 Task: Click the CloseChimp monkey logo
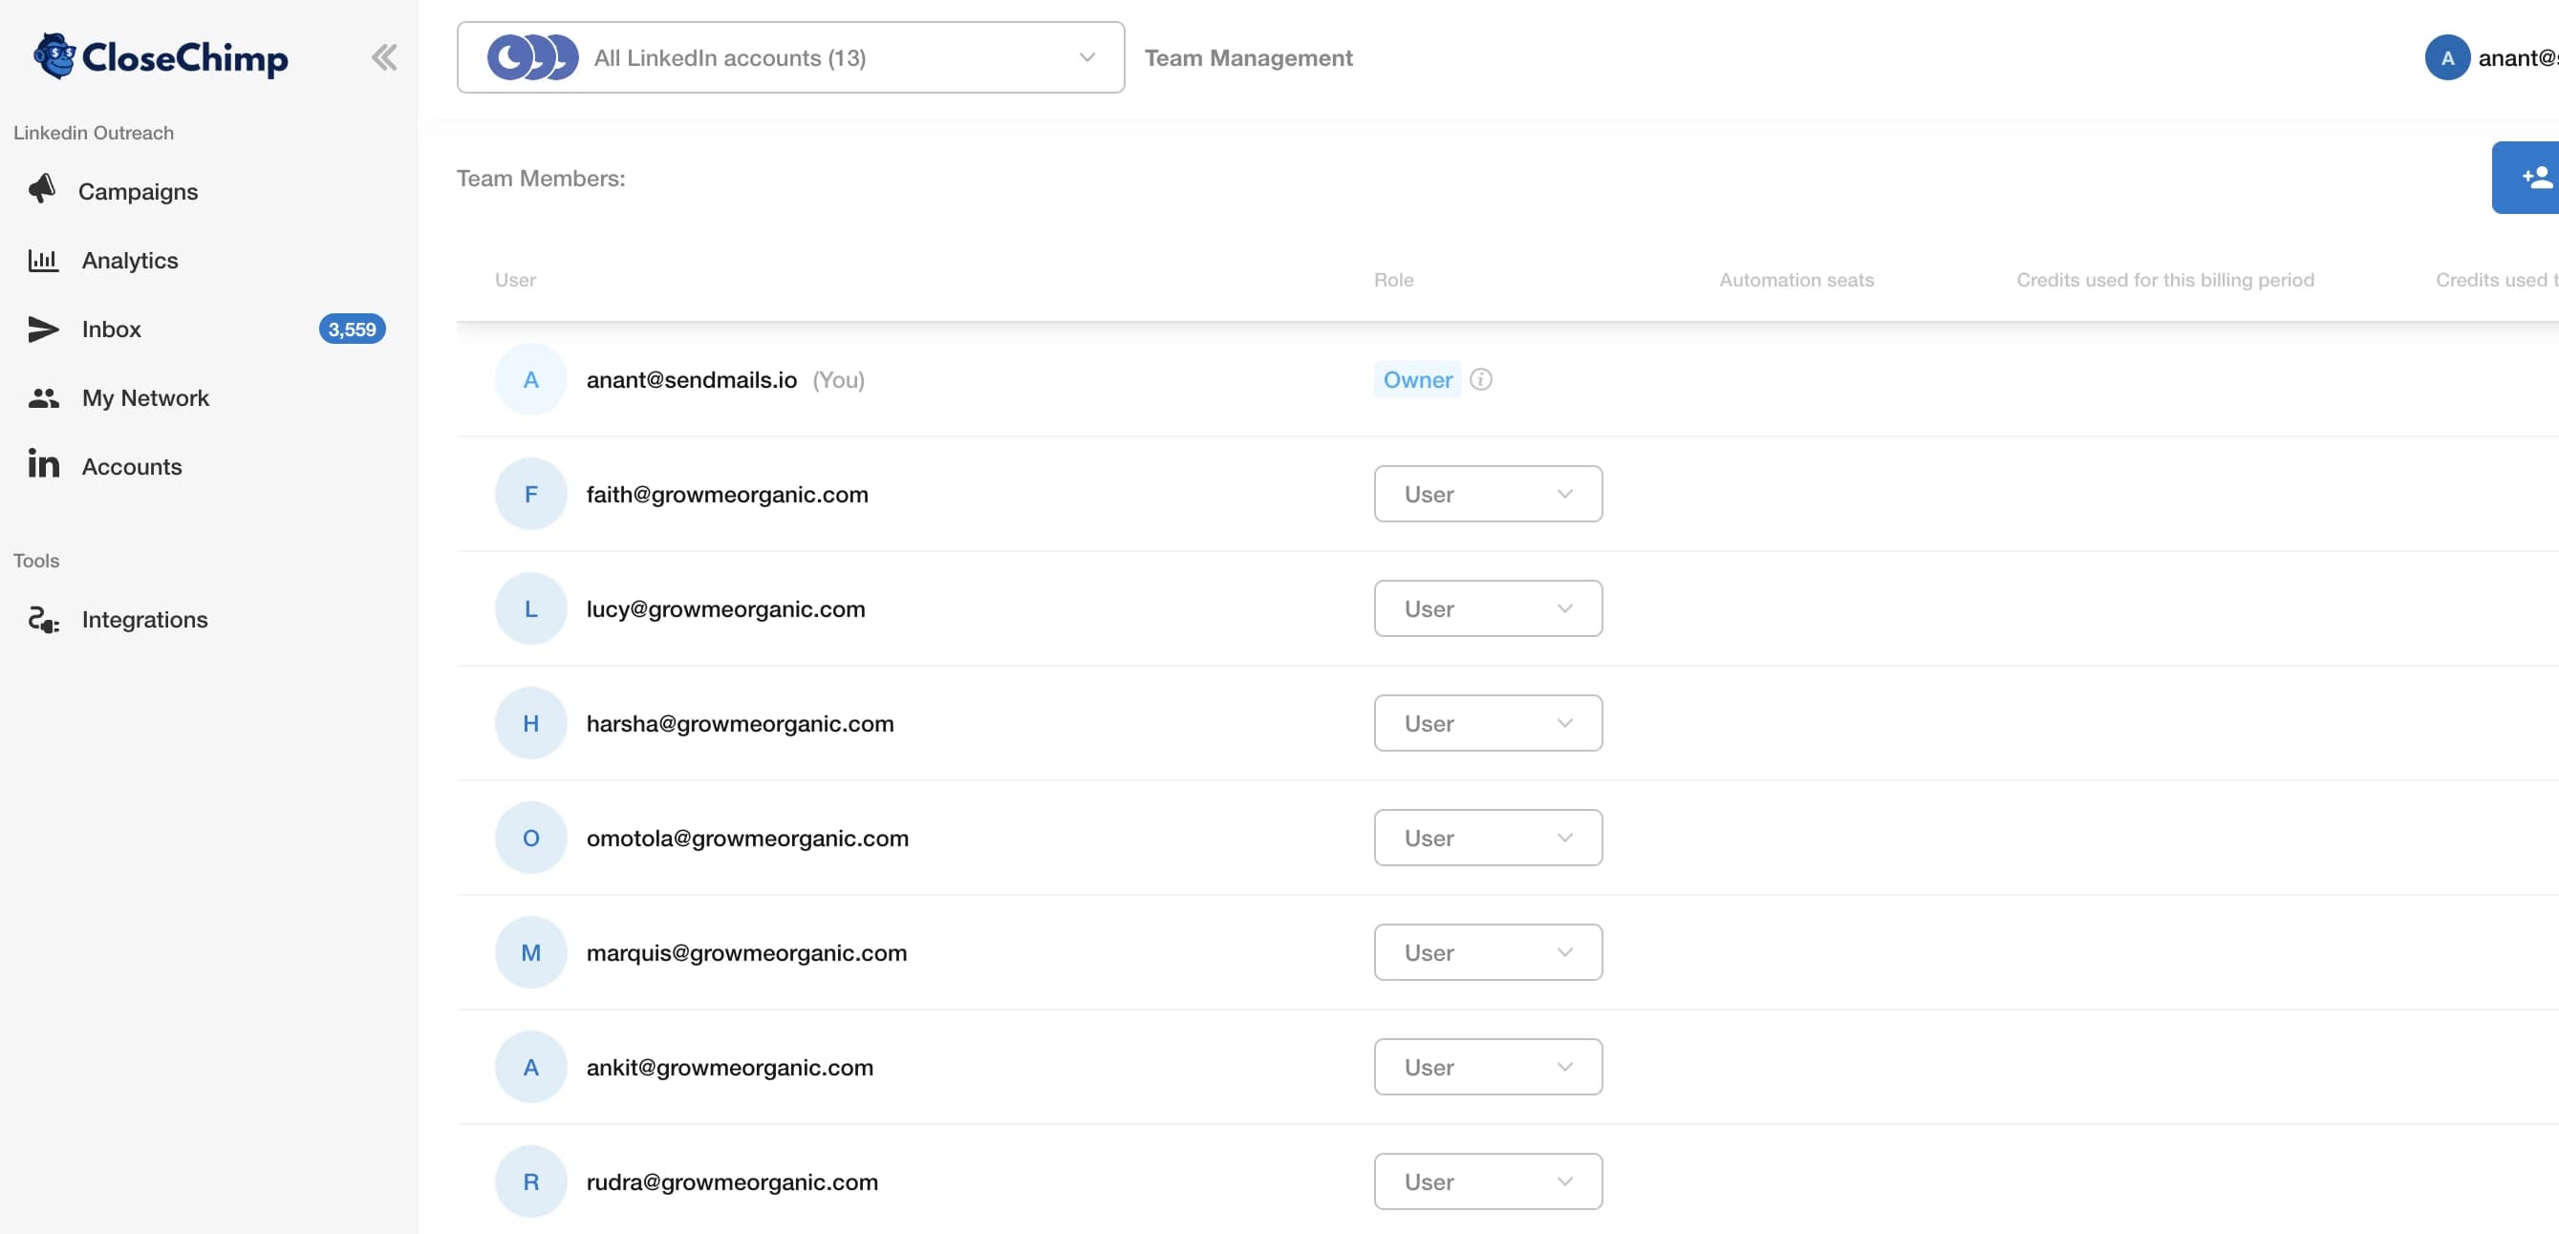click(55, 56)
